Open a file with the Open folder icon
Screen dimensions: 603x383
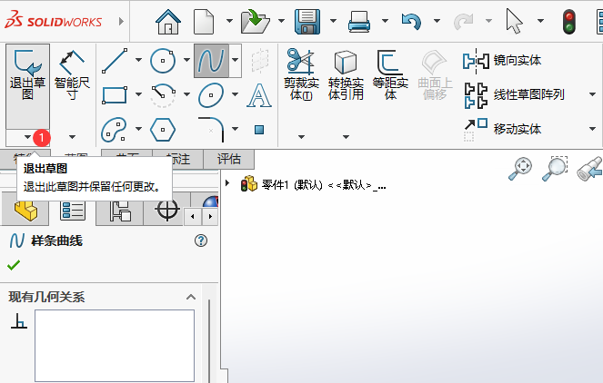pyautogui.click(x=255, y=22)
